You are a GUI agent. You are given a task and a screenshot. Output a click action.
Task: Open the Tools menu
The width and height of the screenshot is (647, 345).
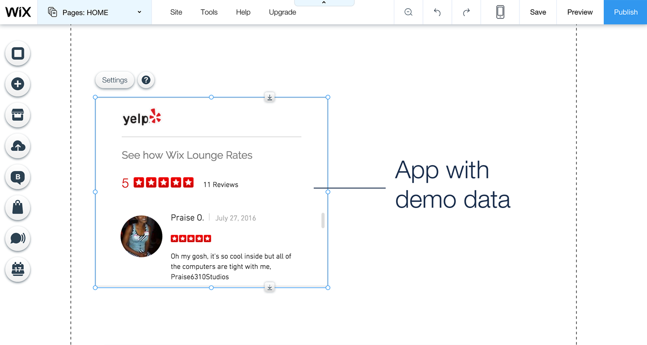[209, 12]
